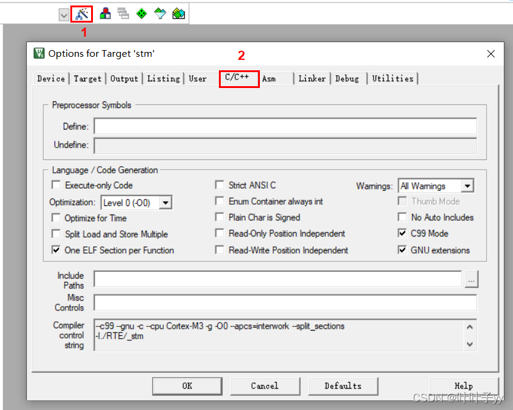513x410 pixels.
Task: Switch to the User tab
Action: point(197,79)
